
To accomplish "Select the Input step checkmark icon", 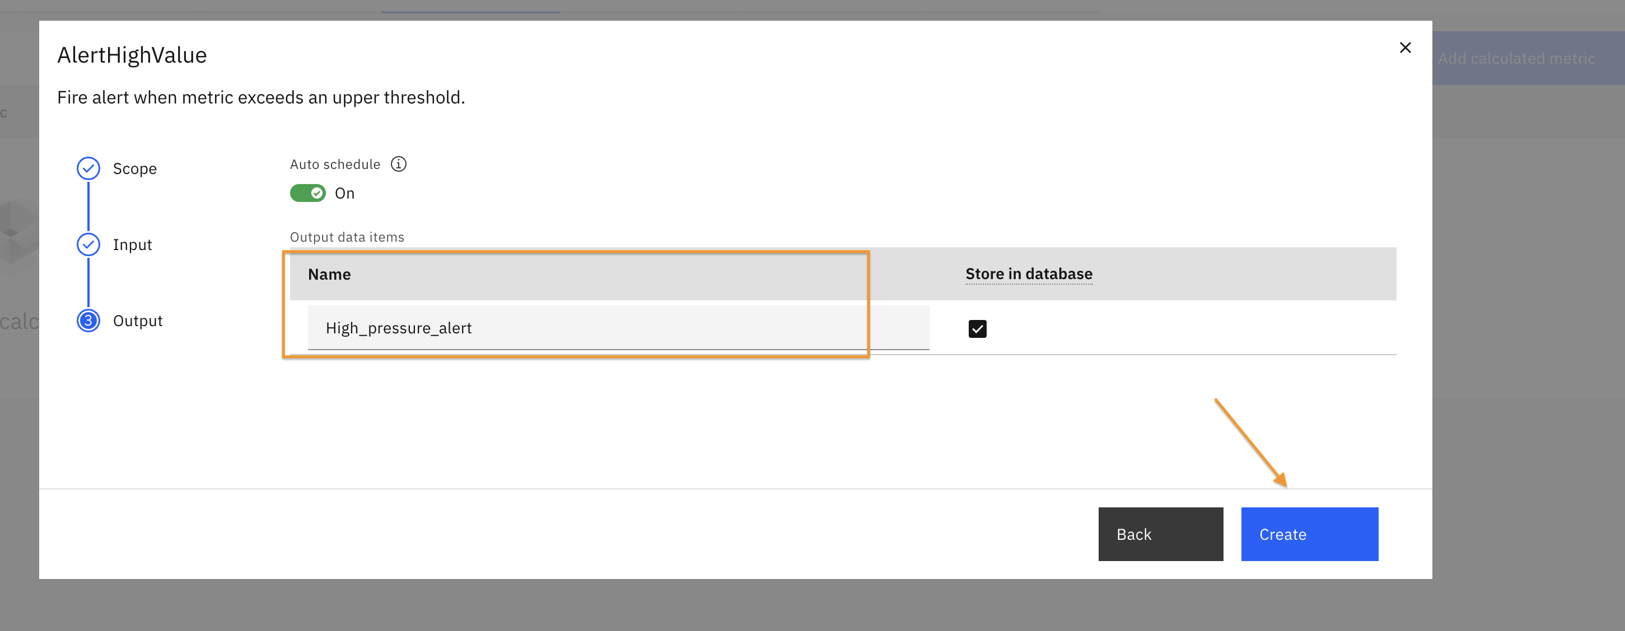I will coord(88,244).
